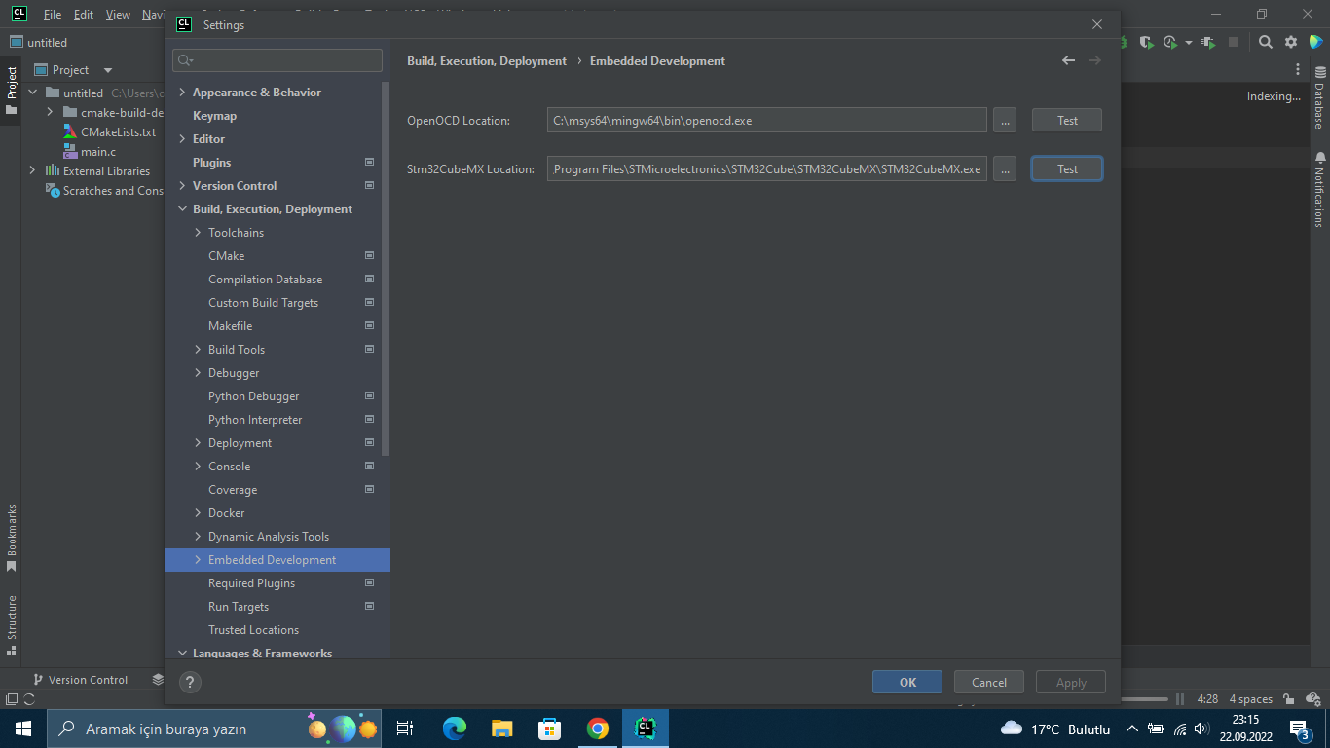
Task: Select CMake in the Settings tree
Action: pos(226,256)
